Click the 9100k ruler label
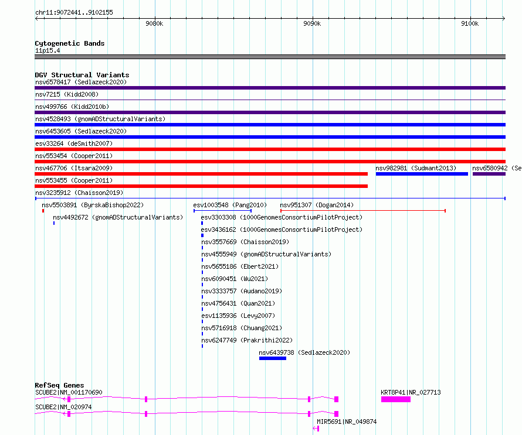 click(470, 23)
